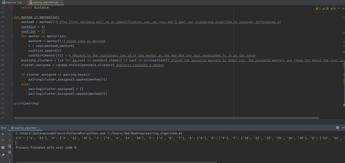Click 'c = cost(mentee0,mentor0)' line
The height and width of the screenshot is (163, 345).
(51, 46)
